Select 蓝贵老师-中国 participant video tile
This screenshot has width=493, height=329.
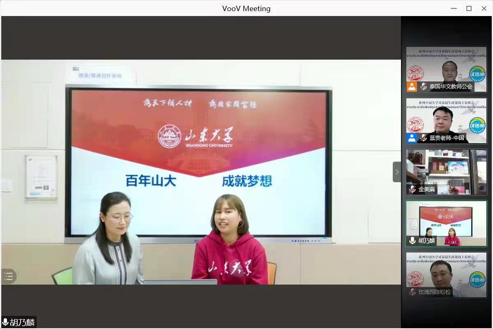coord(446,120)
